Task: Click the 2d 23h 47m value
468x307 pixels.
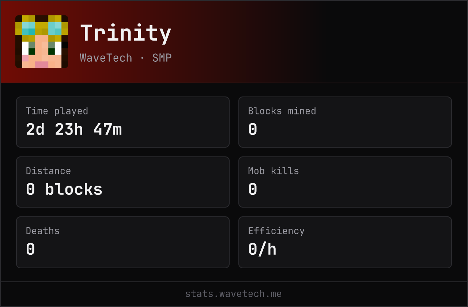Action: [74, 129]
